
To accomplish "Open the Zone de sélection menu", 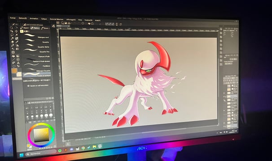I will click(57, 19).
